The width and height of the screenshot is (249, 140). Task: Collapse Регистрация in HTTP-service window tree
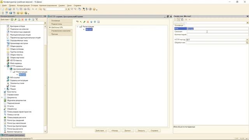(77, 27)
